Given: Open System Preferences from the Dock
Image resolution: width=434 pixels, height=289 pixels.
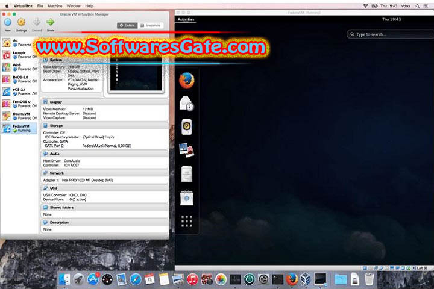Looking at the screenshot, I should (x=263, y=279).
